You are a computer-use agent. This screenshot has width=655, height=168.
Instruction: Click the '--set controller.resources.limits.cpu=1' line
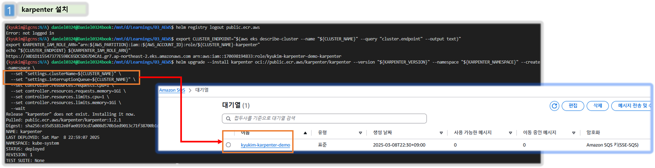pyautogui.click(x=60, y=97)
